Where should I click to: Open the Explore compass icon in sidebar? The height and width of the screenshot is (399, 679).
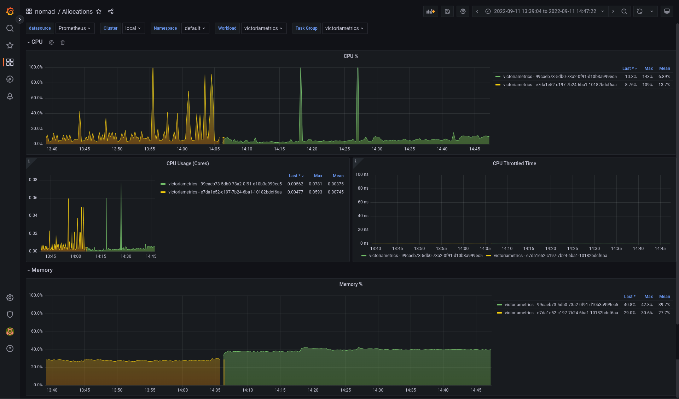click(10, 79)
